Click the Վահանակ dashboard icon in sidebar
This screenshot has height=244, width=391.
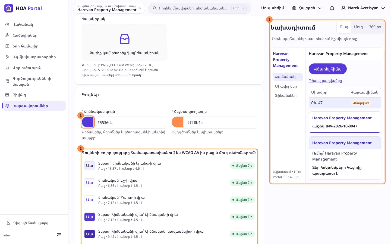(x=7, y=24)
